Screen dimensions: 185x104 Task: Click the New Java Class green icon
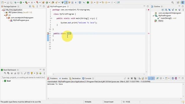pos(47,2)
